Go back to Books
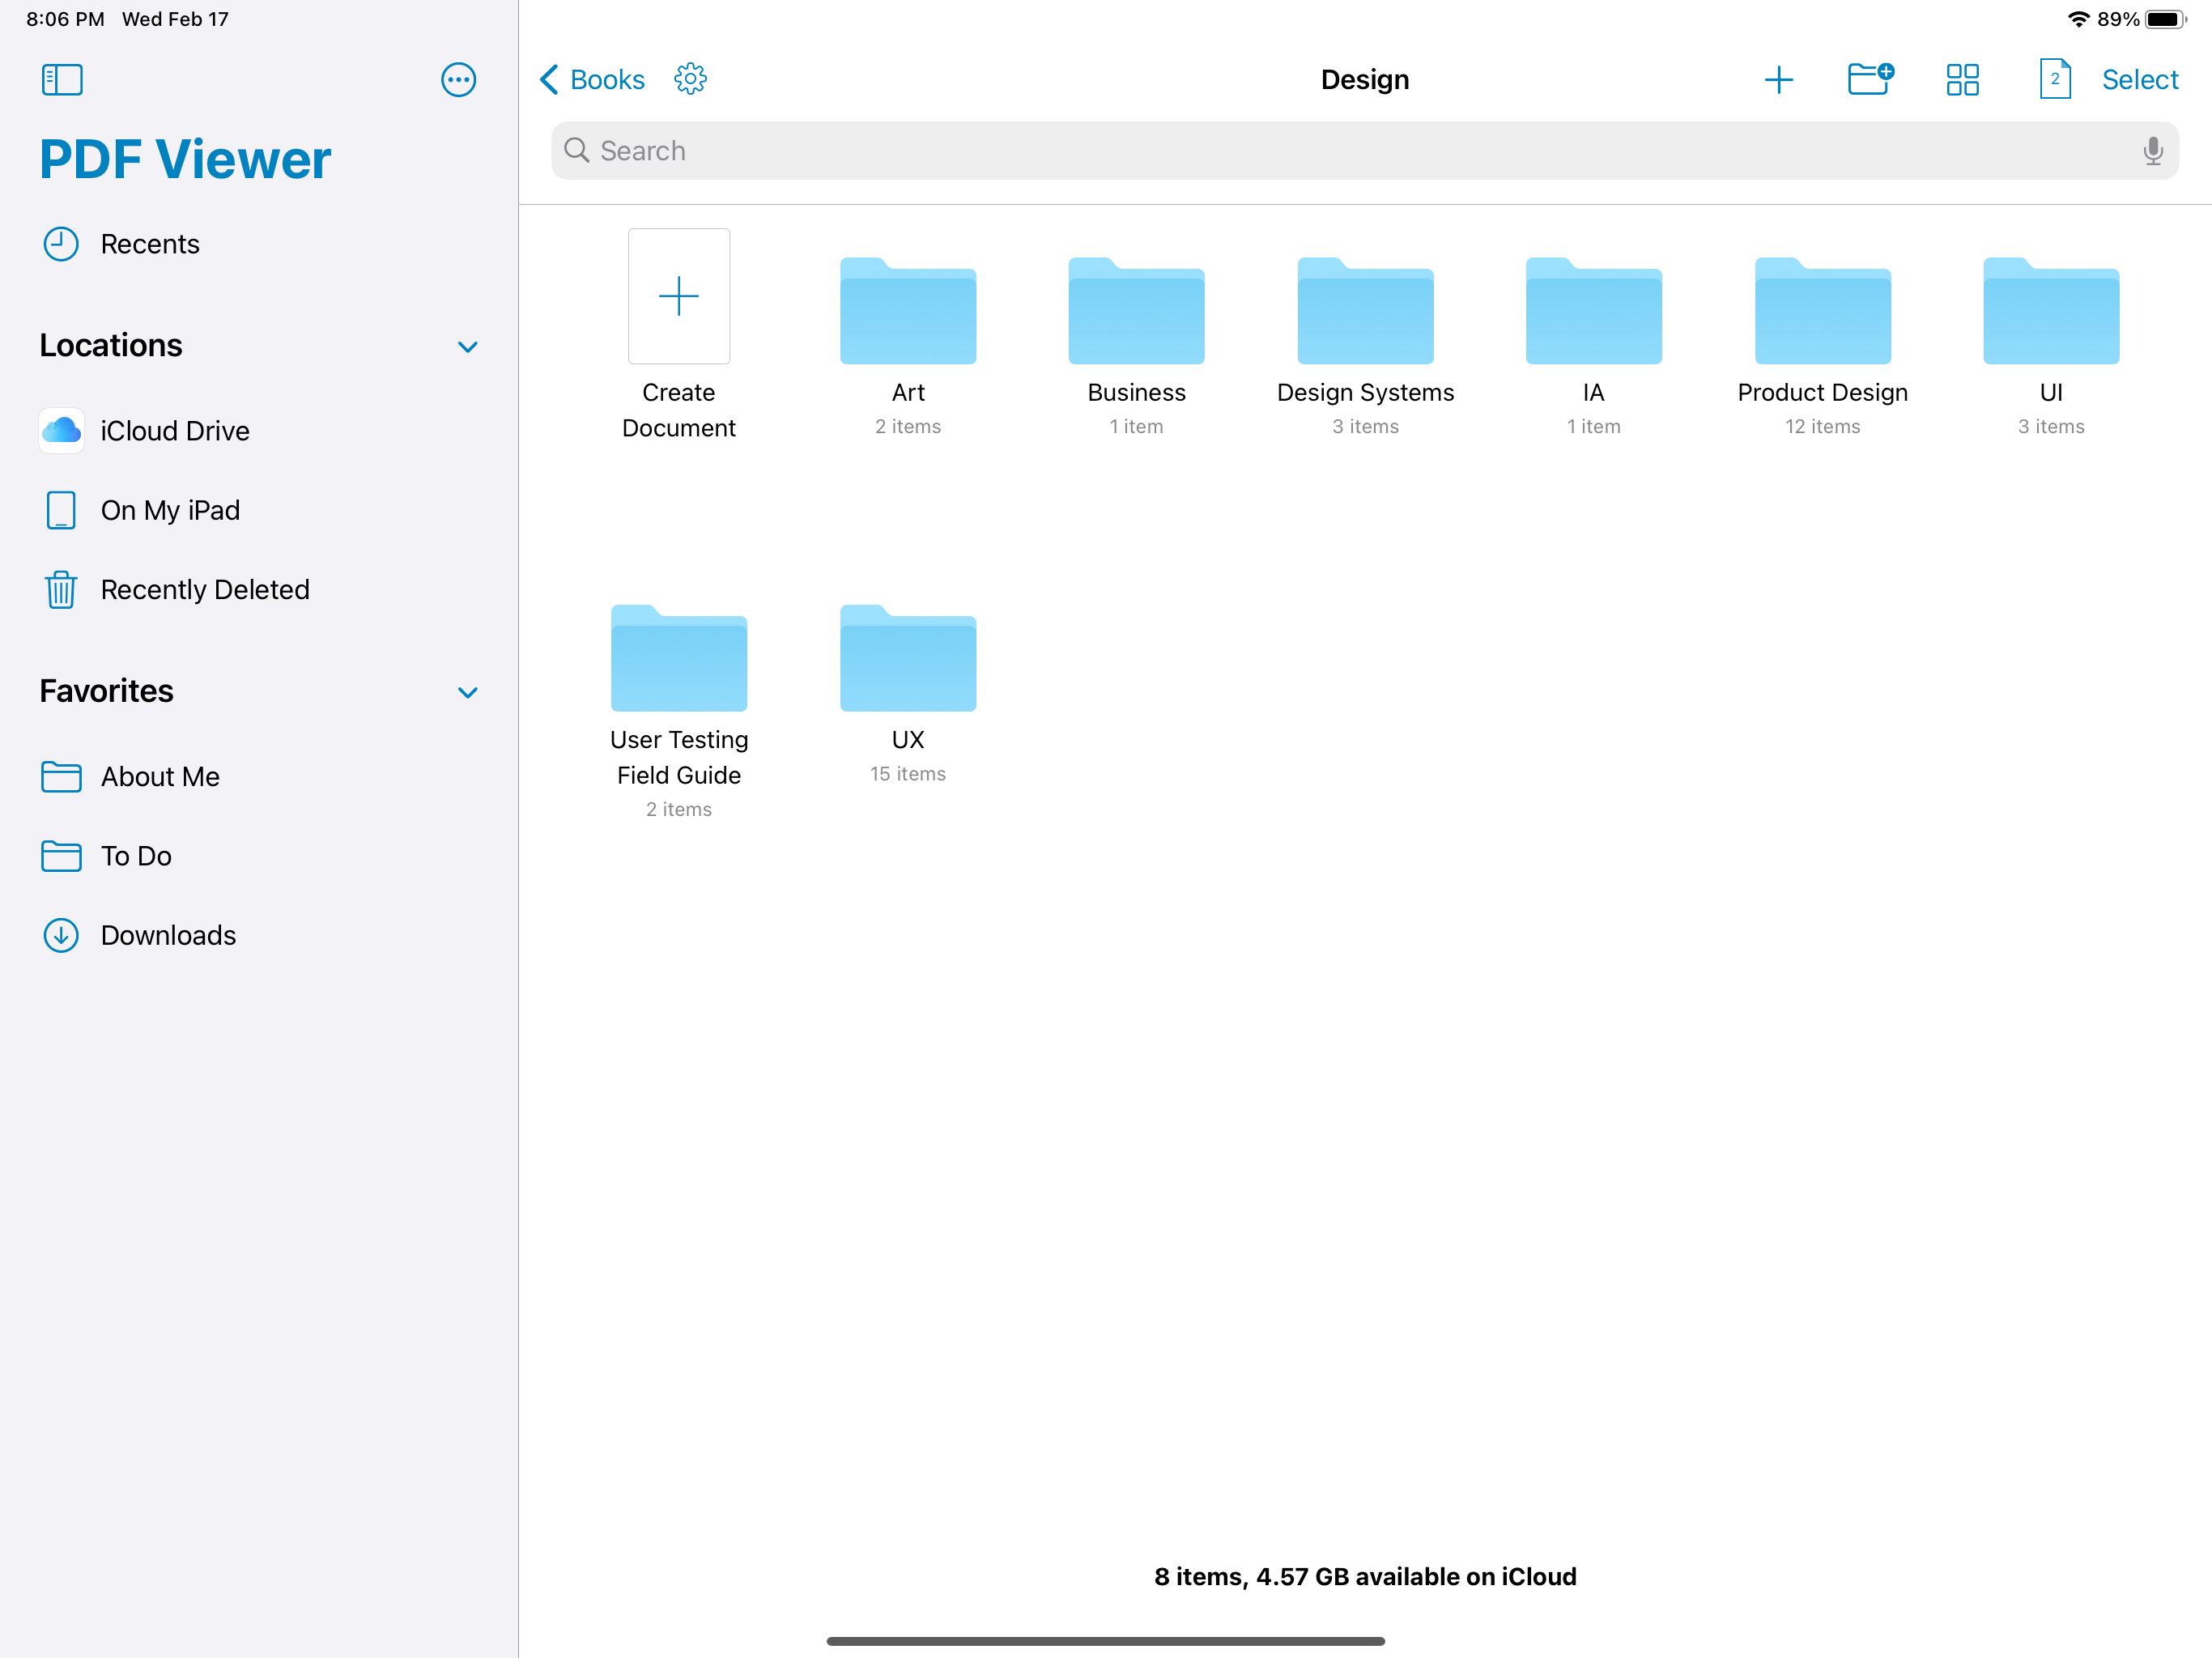 pos(592,80)
